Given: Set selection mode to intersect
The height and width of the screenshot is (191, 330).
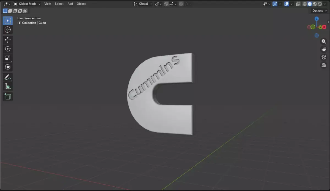Looking at the screenshot, I should [x=25, y=11].
